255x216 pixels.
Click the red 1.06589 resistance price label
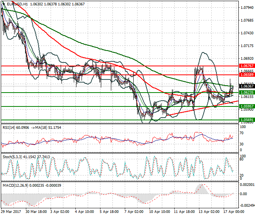[x=247, y=75]
